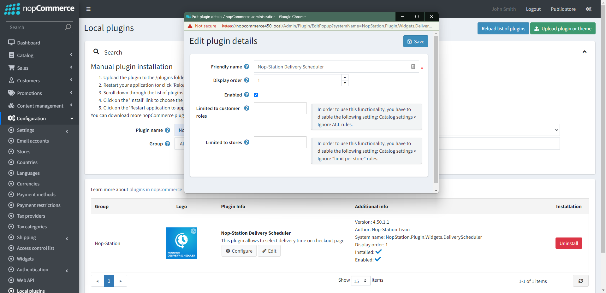
Task: Click the Edit button for the plugin
Action: pos(269,251)
